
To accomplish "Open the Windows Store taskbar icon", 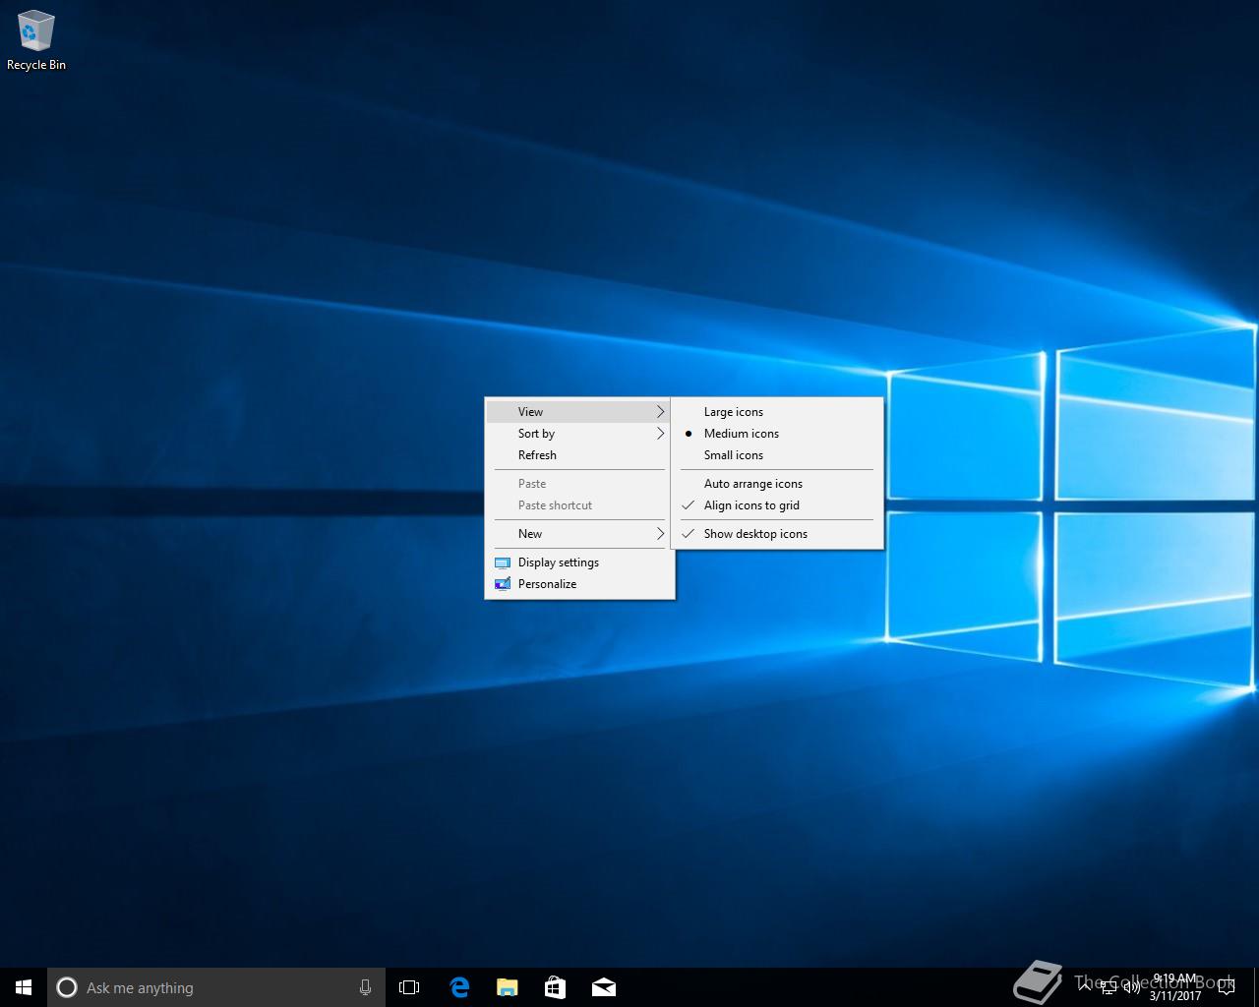I will pyautogui.click(x=555, y=987).
